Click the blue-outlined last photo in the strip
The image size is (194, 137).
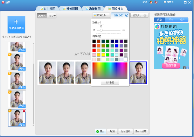tap(138, 73)
